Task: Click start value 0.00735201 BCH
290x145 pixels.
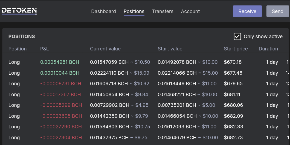Action: tap(177, 105)
